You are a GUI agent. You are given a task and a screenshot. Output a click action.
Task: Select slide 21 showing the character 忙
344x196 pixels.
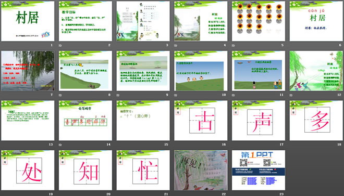pyautogui.click(x=143, y=170)
